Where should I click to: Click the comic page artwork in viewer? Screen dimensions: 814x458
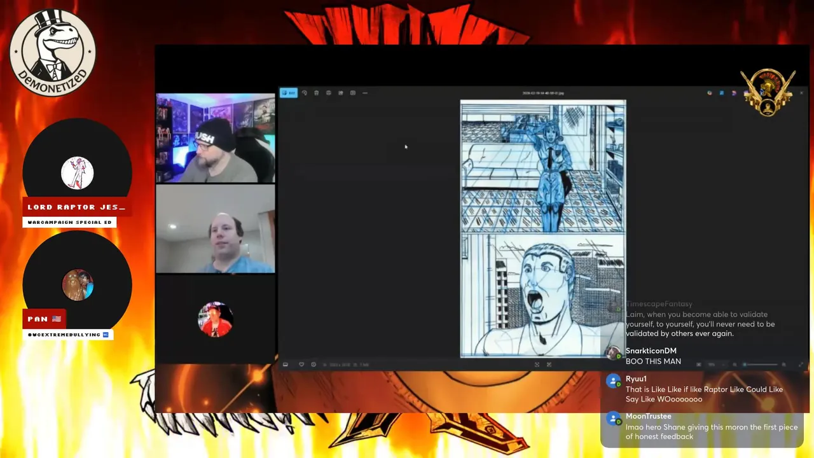tap(543, 228)
